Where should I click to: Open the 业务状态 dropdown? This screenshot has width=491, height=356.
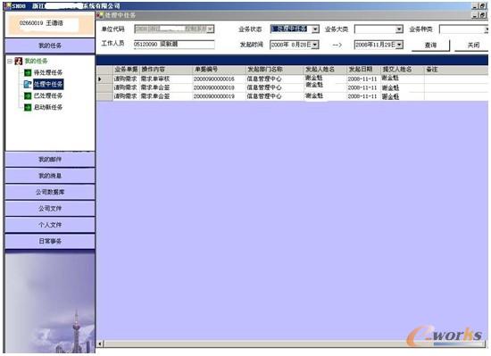click(315, 29)
